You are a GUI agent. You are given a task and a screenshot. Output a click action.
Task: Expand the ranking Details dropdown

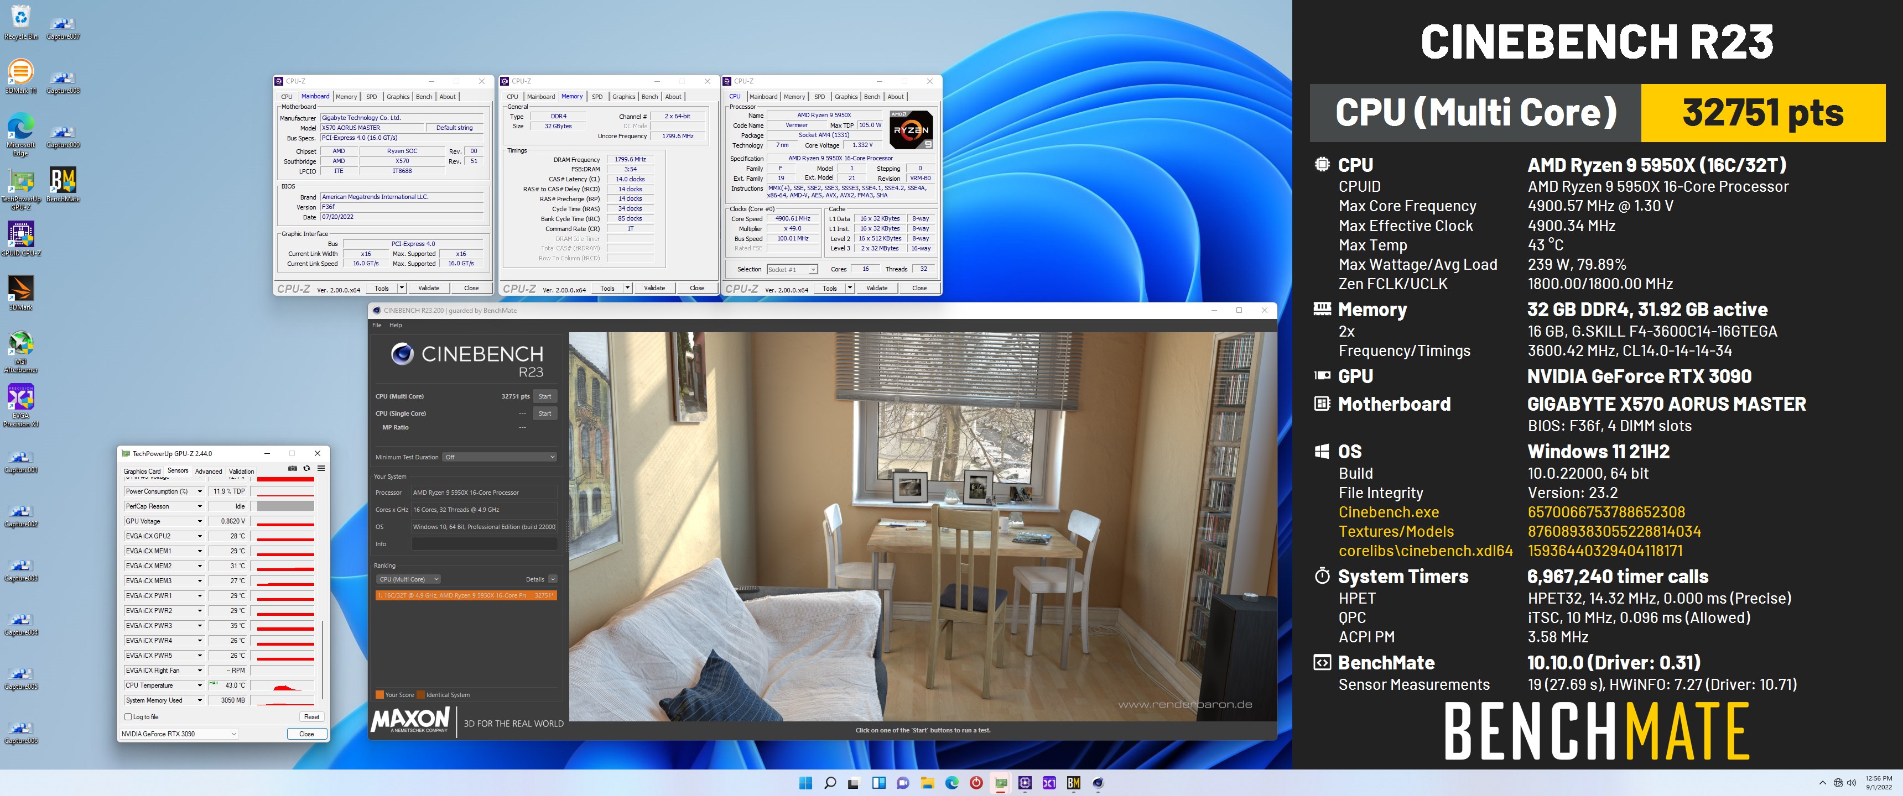tap(553, 579)
